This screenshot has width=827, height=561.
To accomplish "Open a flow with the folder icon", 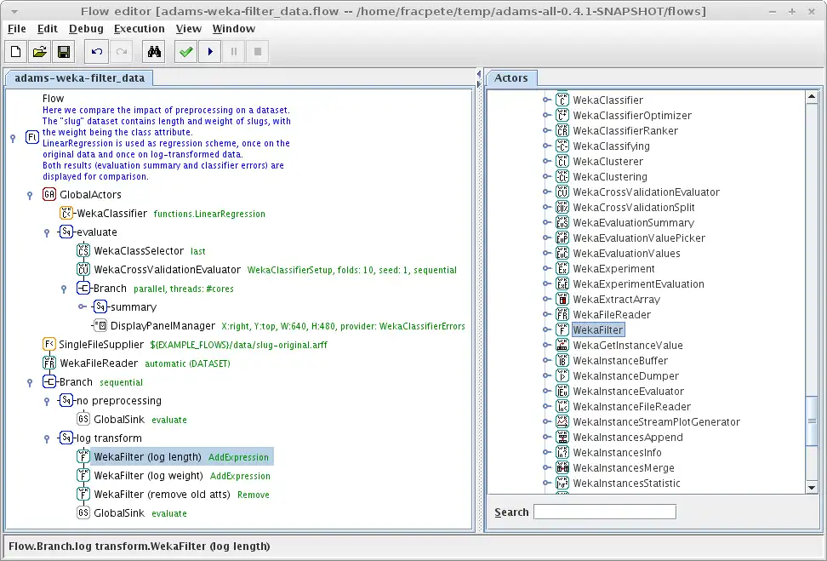I will pyautogui.click(x=39, y=52).
